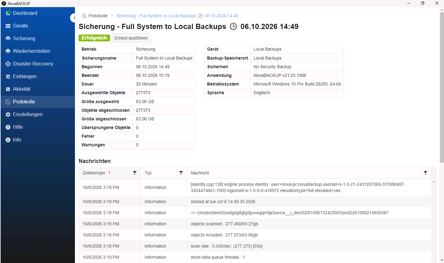Click the 'No Security Backup' value

point(272,67)
